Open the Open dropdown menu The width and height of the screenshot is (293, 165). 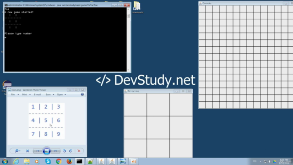(x=61, y=94)
